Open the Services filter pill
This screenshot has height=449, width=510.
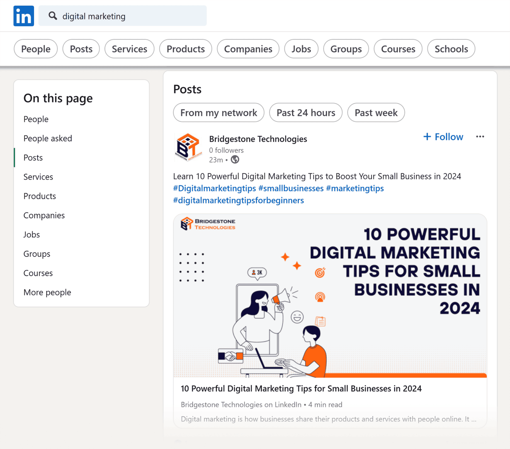click(x=129, y=49)
